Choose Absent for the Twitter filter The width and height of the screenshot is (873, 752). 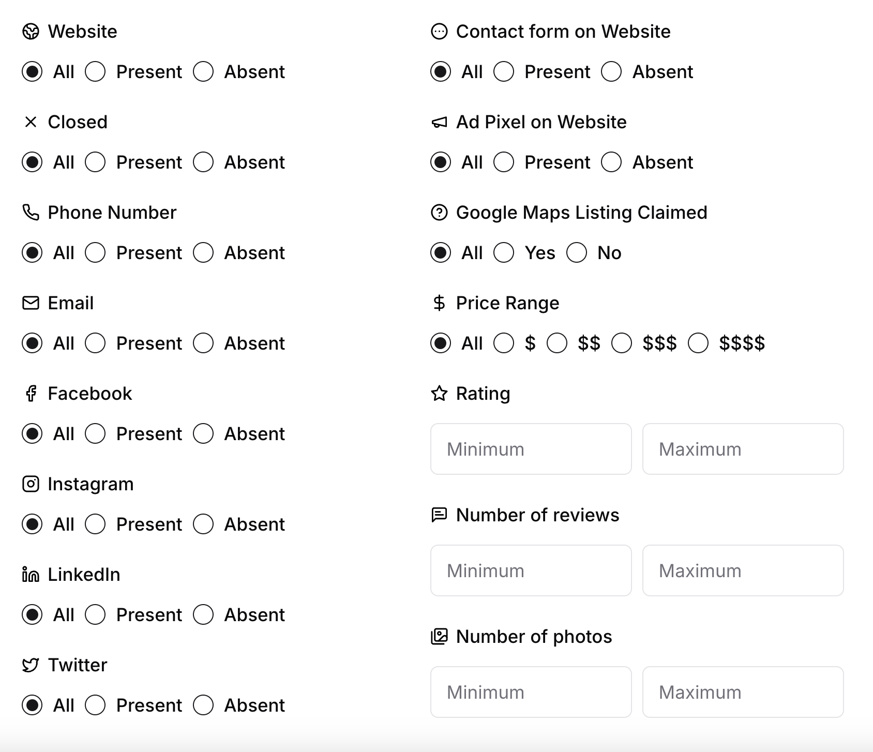pos(203,705)
